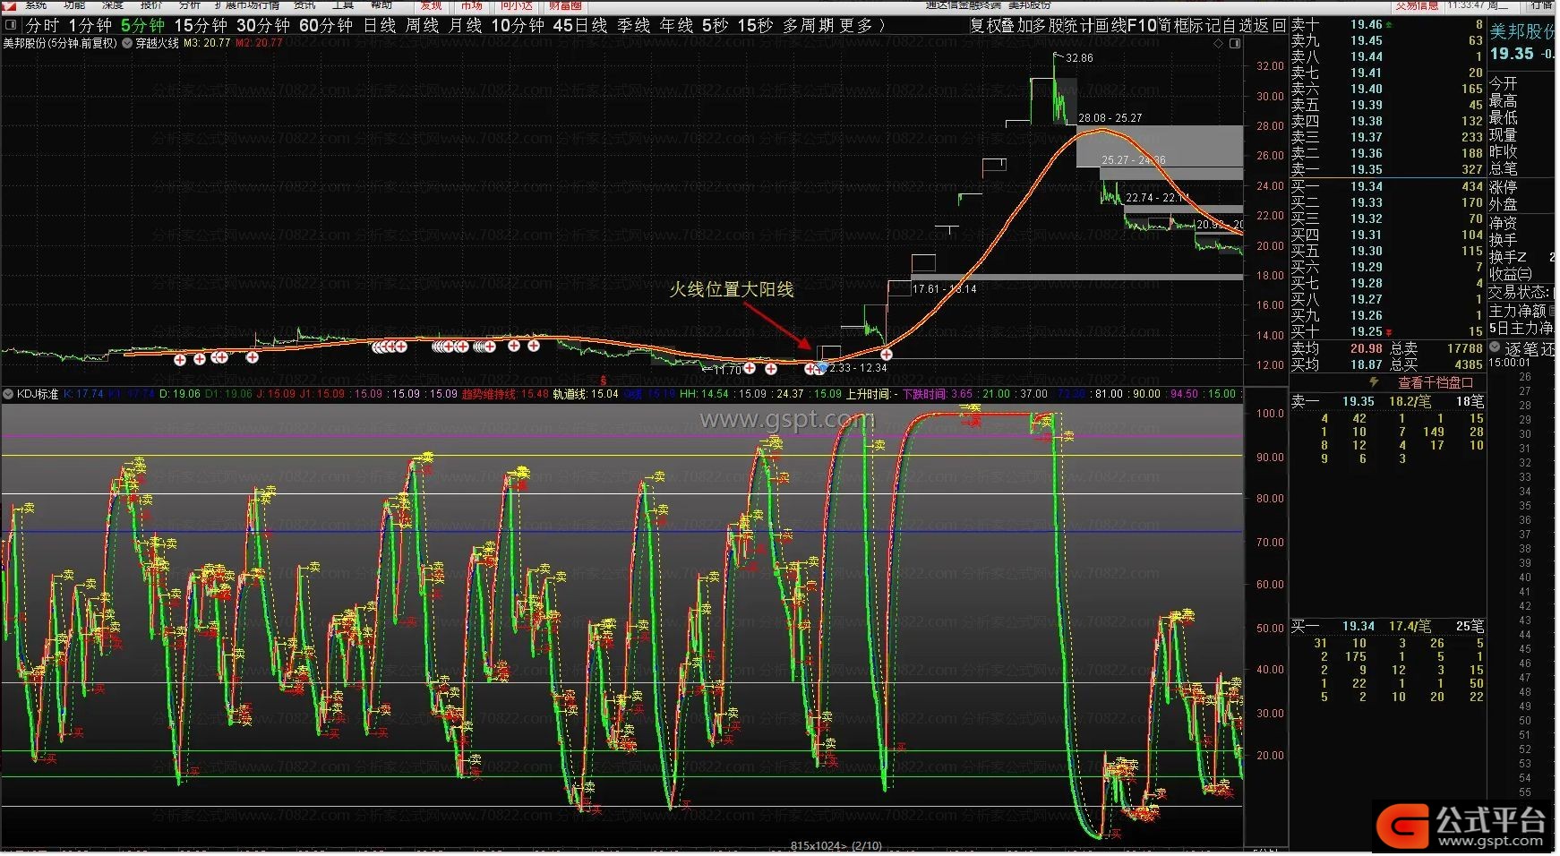Switch to 年线 yearly chart
The height and width of the screenshot is (856, 1560).
click(x=676, y=25)
